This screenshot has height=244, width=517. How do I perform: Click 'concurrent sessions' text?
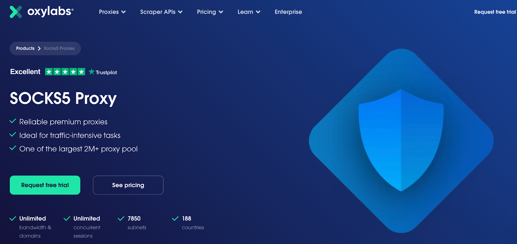[x=87, y=231]
